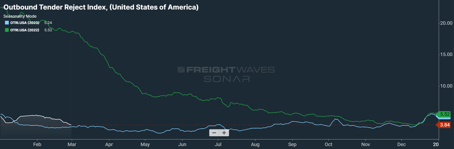The height and width of the screenshot is (149, 454).
Task: Click the blue OTRI.USA (2023) legend swatch
Action: coord(6,23)
